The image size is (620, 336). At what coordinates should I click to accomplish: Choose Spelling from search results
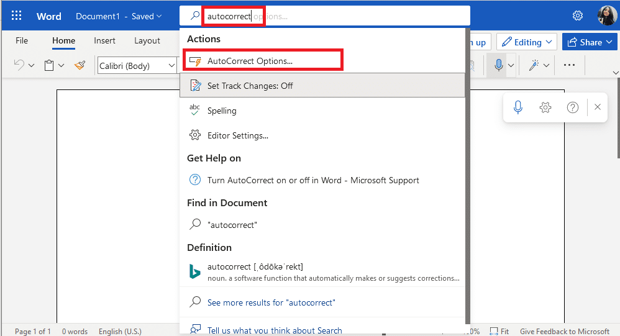[x=322, y=111]
